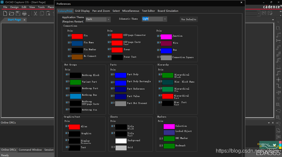Image resolution: width=282 pixels, height=157 pixels.
Task: Open the combo box in the top-right toolbar
Action: coord(253,13)
